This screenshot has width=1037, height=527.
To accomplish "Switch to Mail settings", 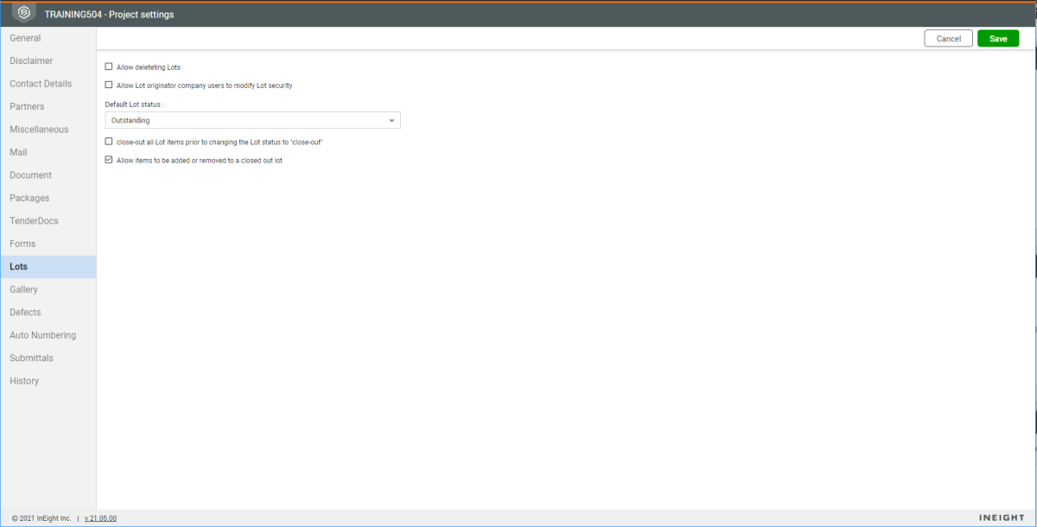I will point(48,153).
